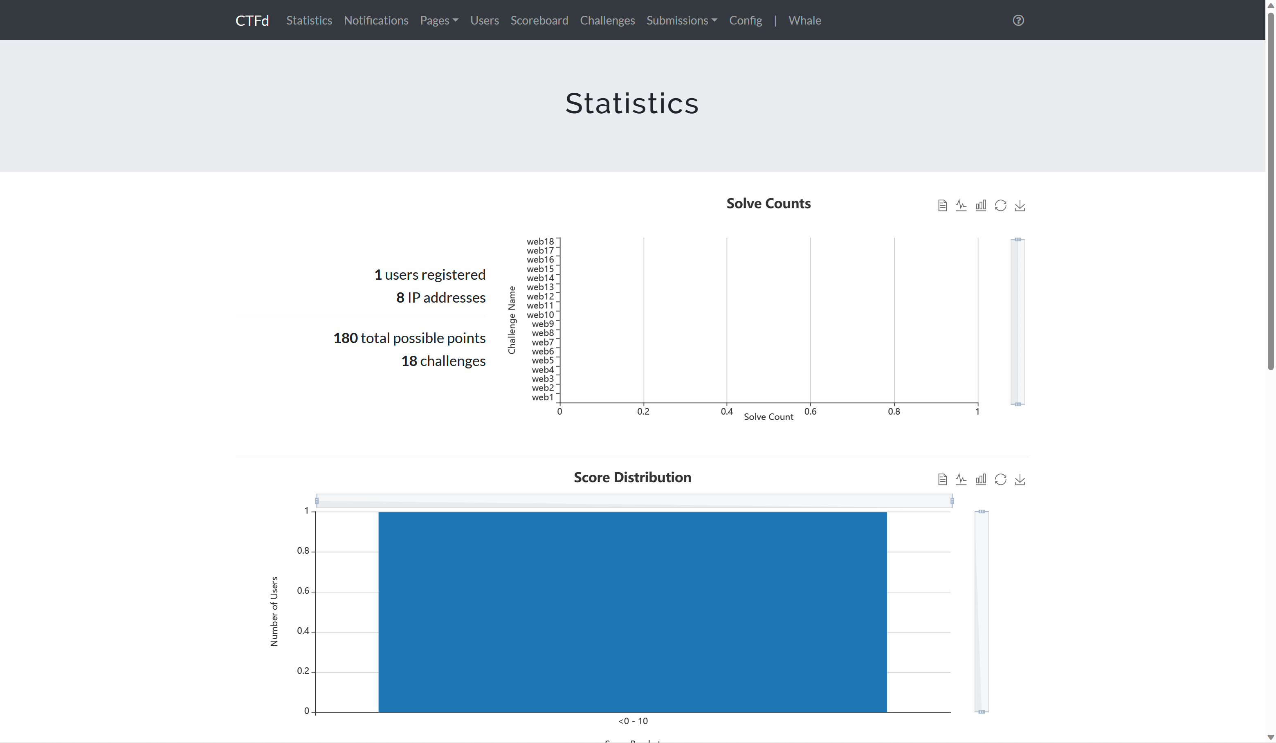The width and height of the screenshot is (1276, 743).
Task: Click the 'Challenge Name' axis label
Action: click(512, 320)
